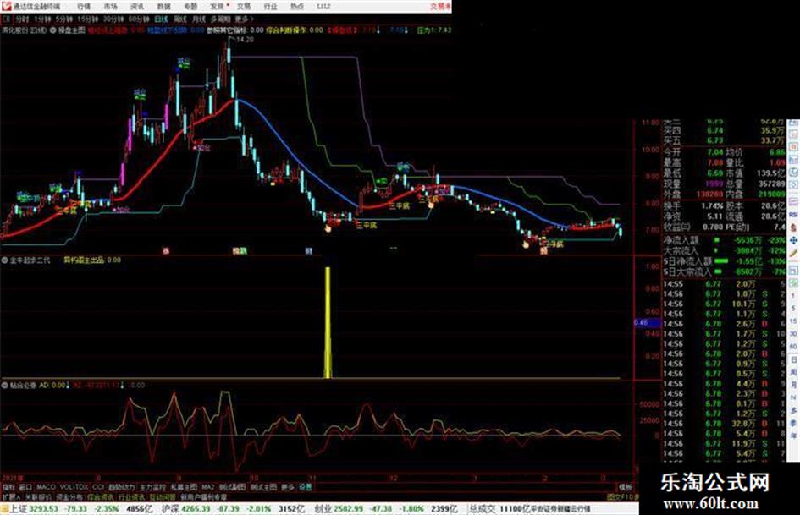Click the 买五 6.73 quote row

pyautogui.click(x=725, y=140)
